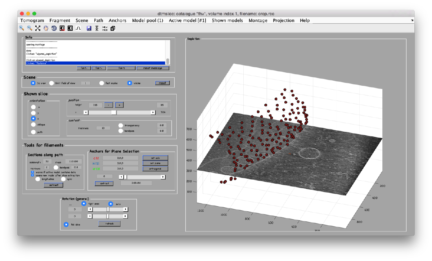
Task: Click the stacked windows toolbar icon
Action: 113,28
